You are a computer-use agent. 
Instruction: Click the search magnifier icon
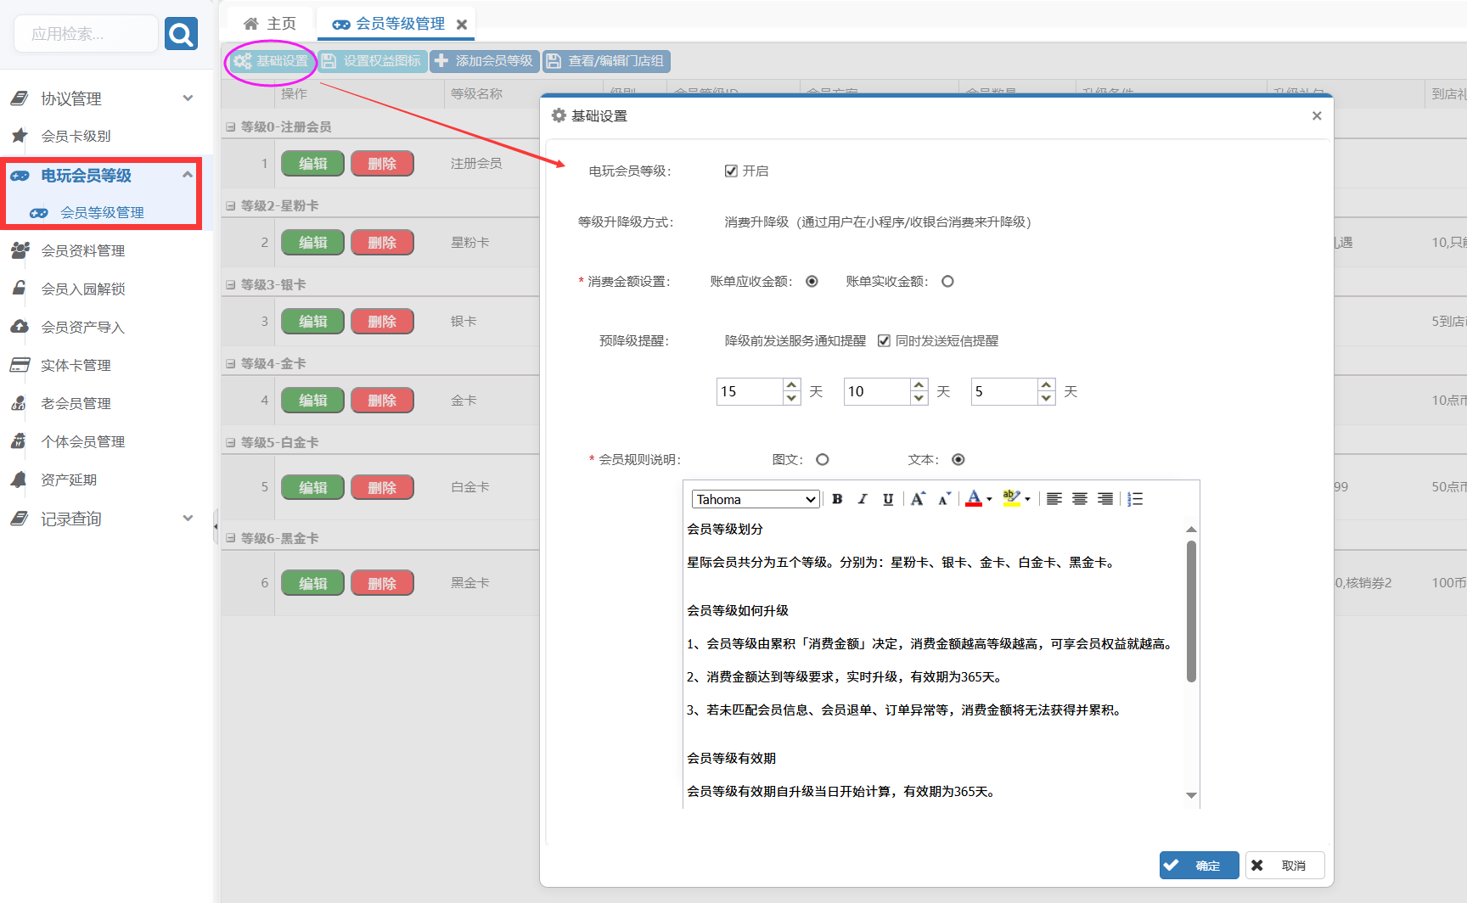point(181,34)
